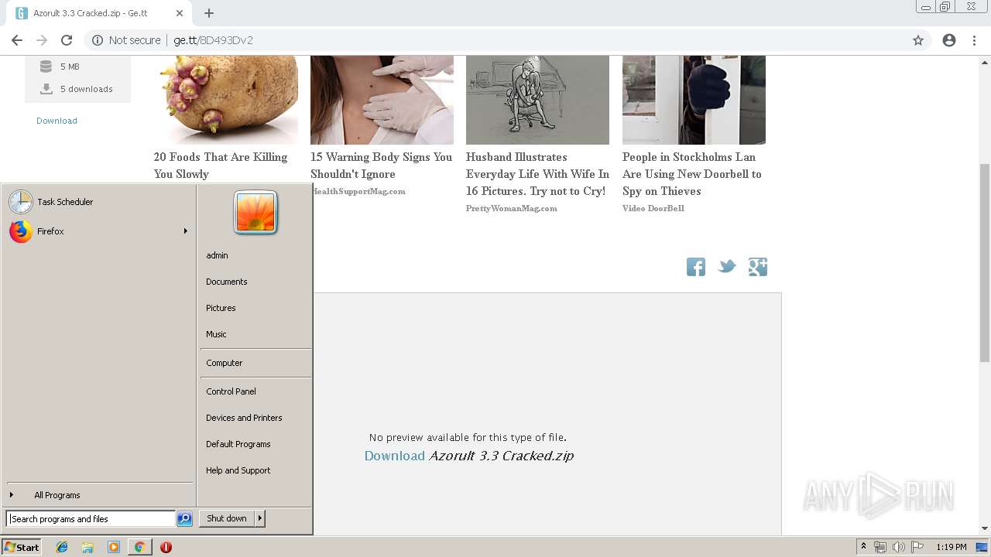Show hidden system tray icons arrow
Viewport: 991px width, 557px height.
(x=863, y=547)
